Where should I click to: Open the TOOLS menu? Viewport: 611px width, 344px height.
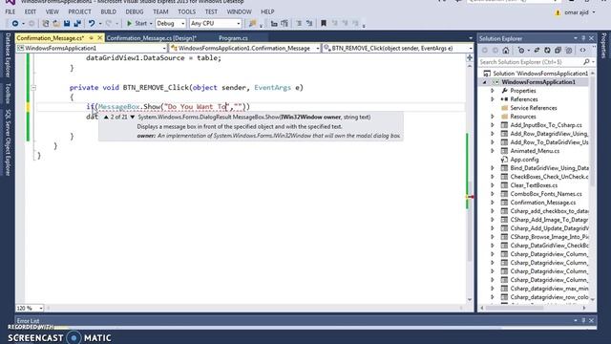click(x=187, y=11)
